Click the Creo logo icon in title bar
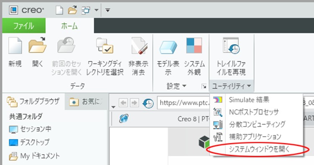Image resolution: width=314 pixels, height=165 pixels. 13,10
